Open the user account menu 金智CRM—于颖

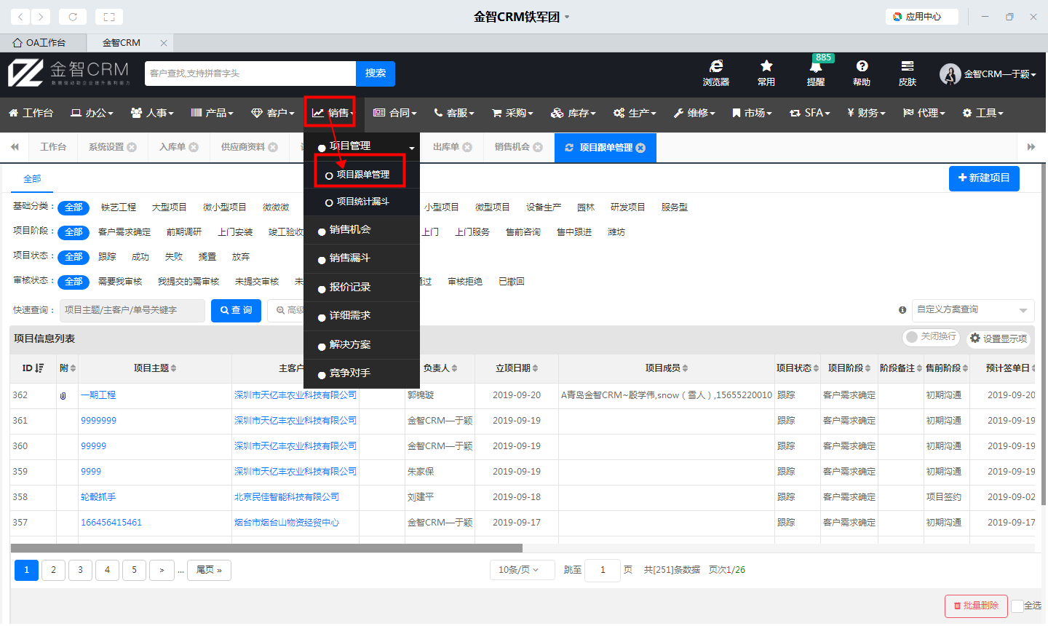(x=988, y=74)
